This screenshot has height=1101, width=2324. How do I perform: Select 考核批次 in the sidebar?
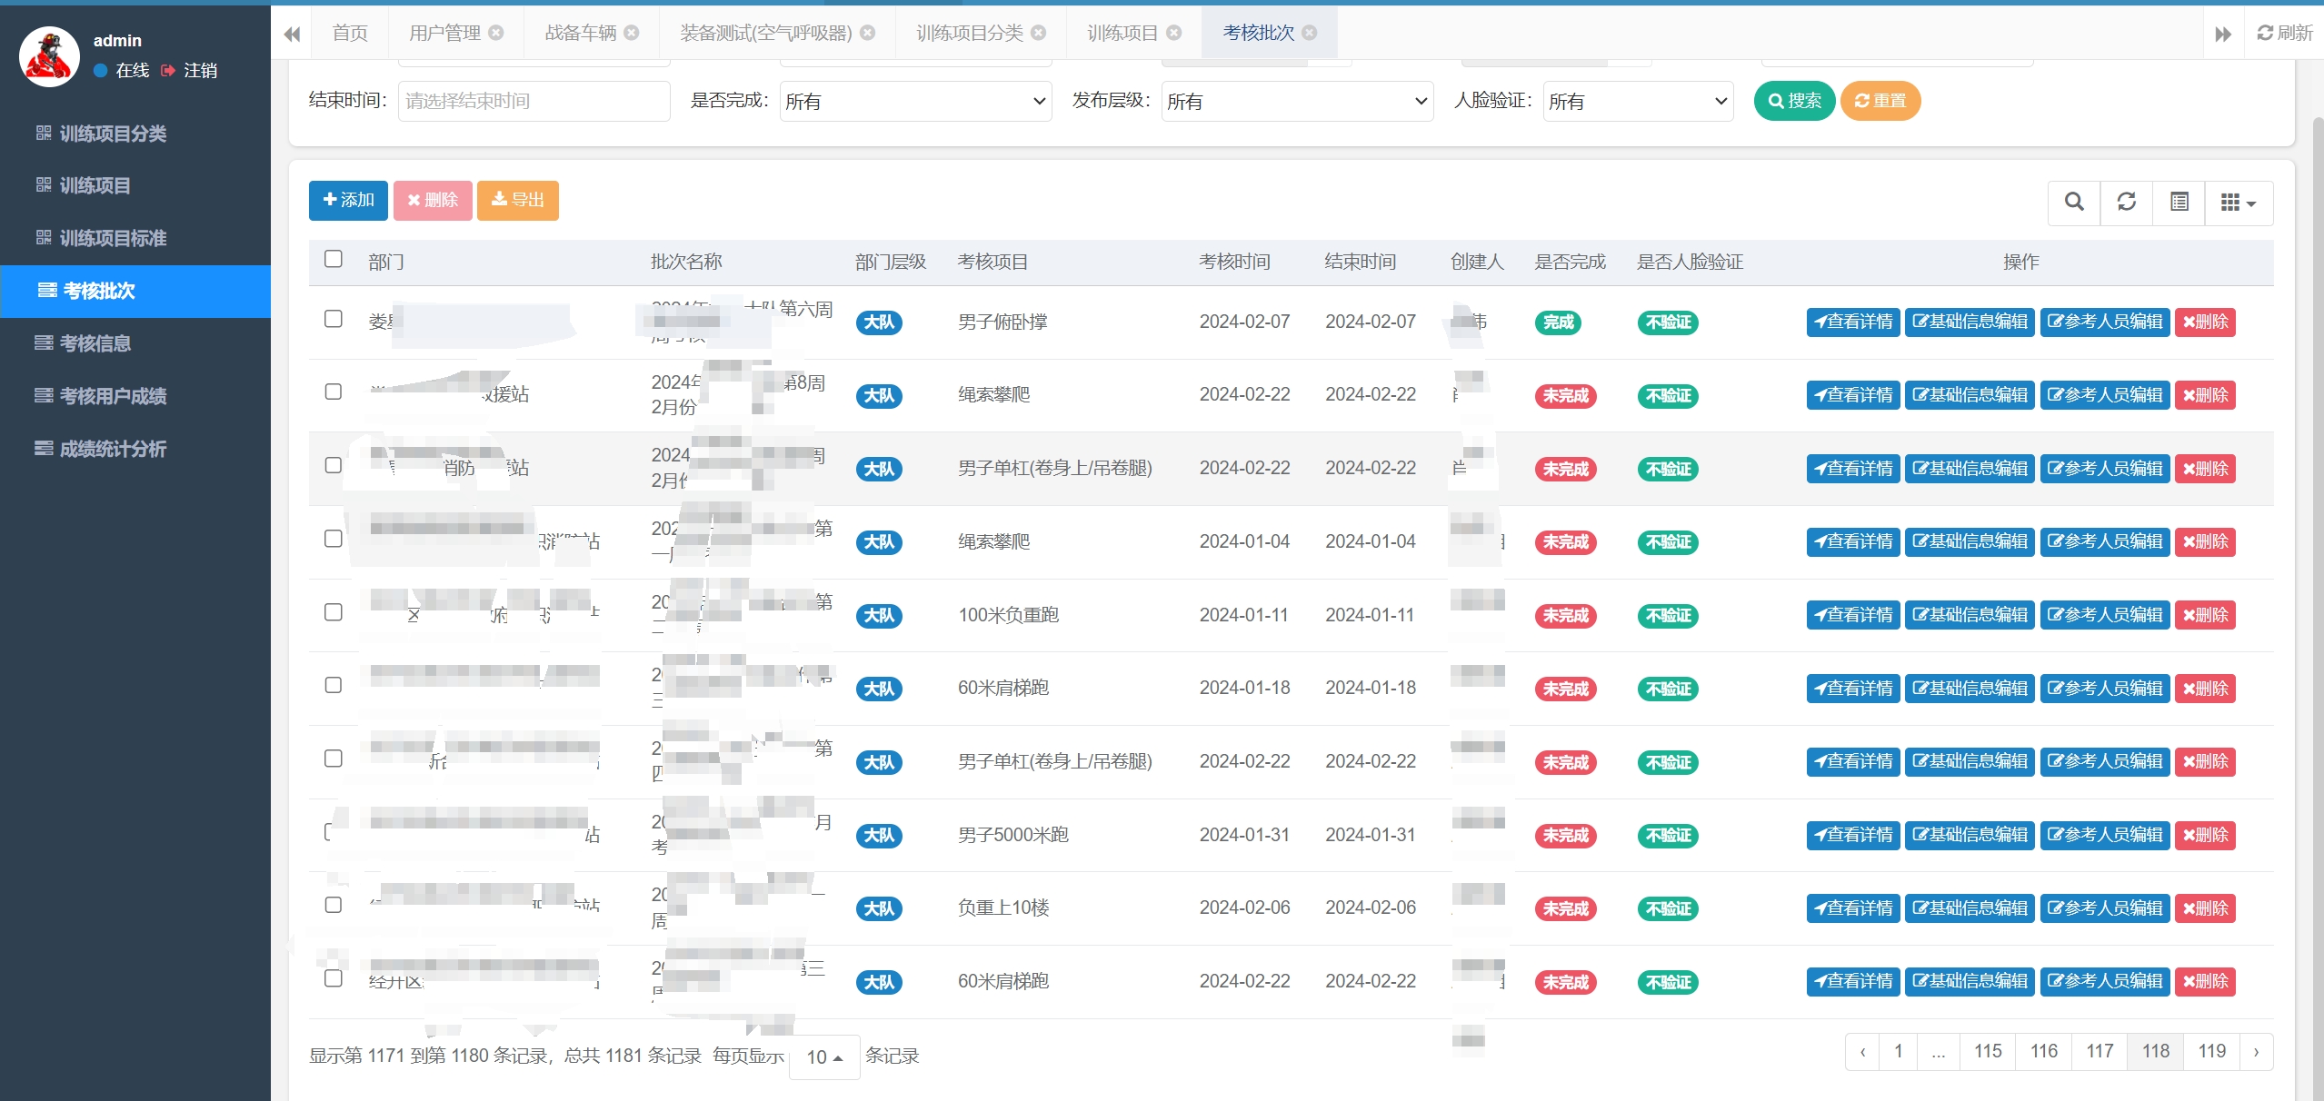[x=135, y=292]
